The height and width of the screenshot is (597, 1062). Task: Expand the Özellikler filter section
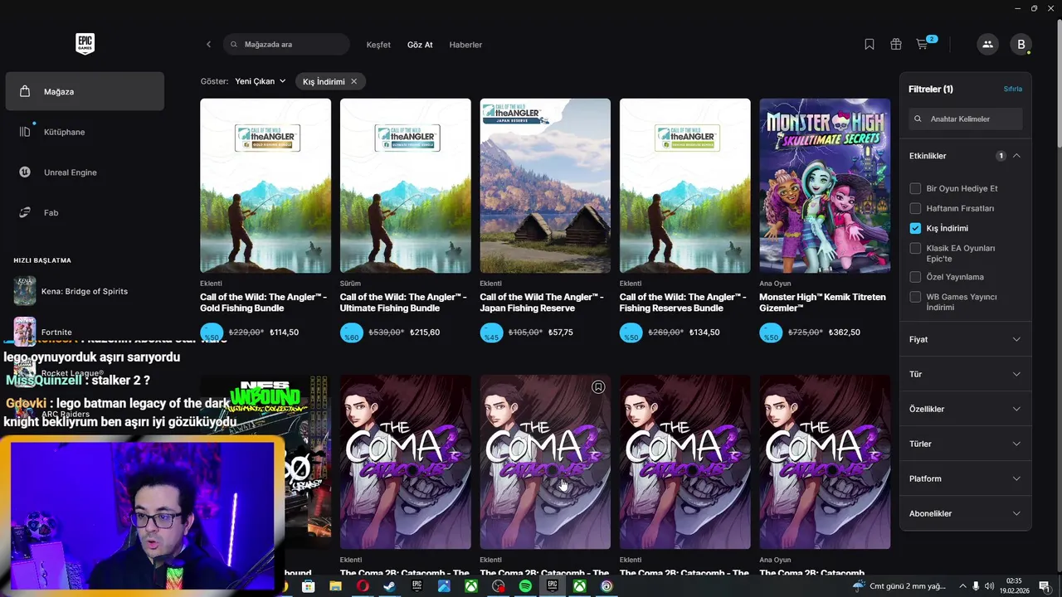click(x=966, y=409)
